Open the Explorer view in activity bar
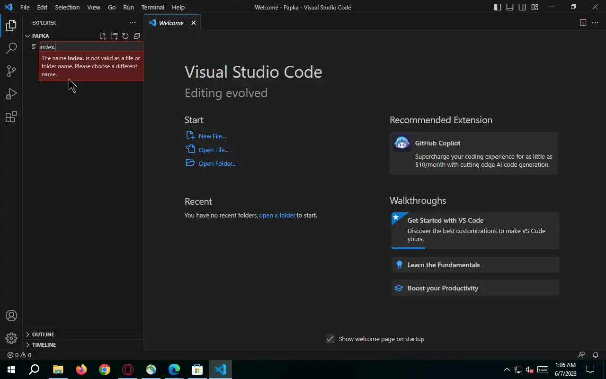 click(11, 26)
